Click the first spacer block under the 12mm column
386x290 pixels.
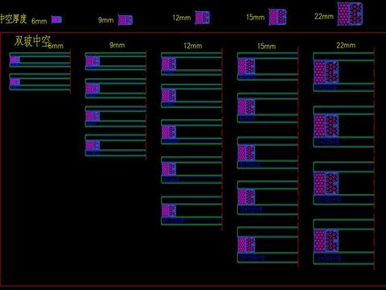(x=169, y=64)
